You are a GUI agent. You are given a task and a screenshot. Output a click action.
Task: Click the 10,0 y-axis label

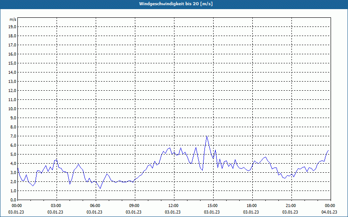click(13, 109)
